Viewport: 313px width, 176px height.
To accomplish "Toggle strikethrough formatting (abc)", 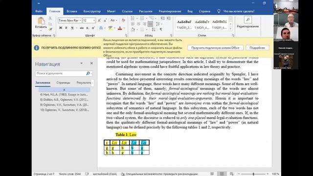I will (82, 28).
